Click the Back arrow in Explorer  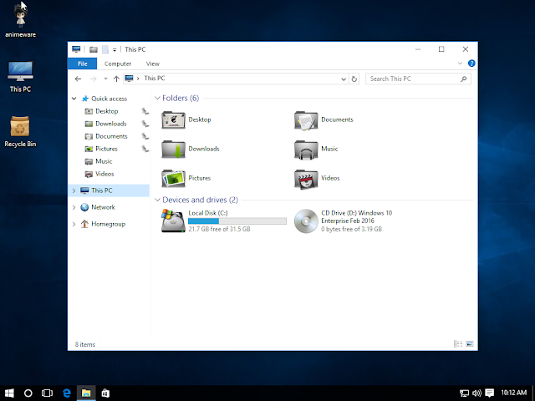[x=78, y=79]
